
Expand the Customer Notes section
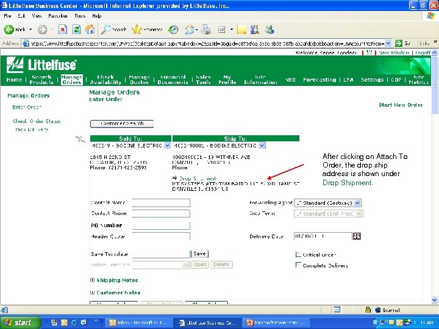click(x=93, y=292)
